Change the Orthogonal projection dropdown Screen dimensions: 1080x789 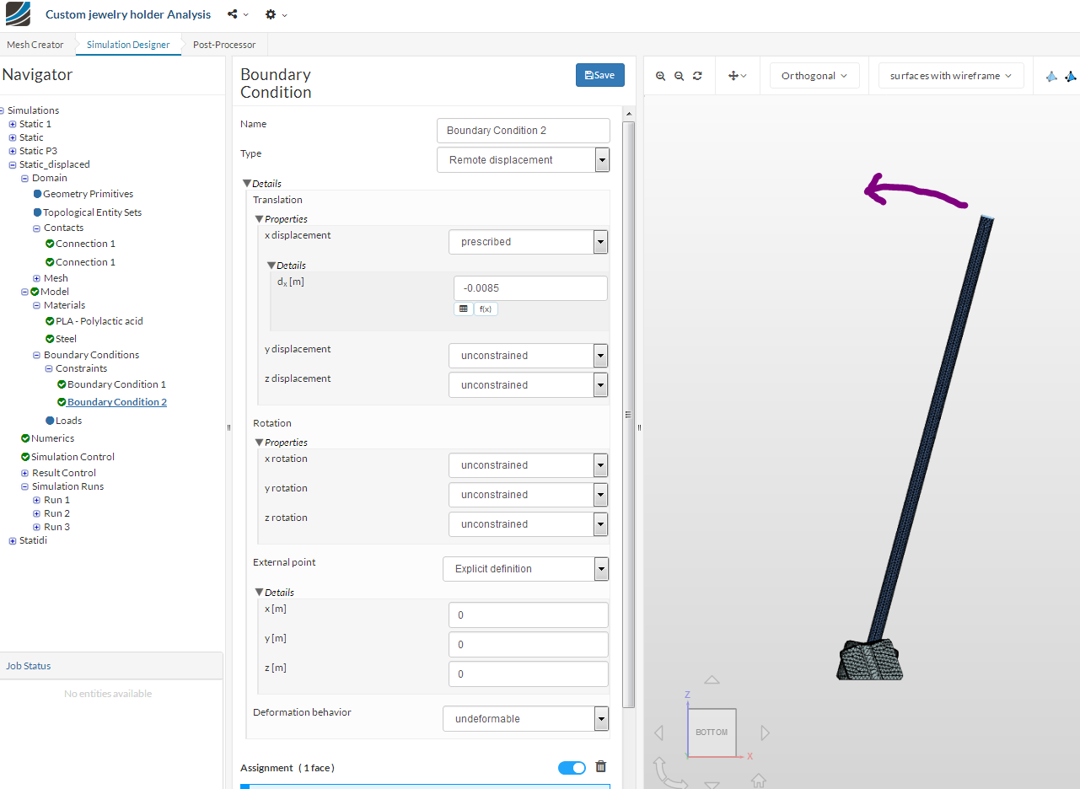[813, 75]
